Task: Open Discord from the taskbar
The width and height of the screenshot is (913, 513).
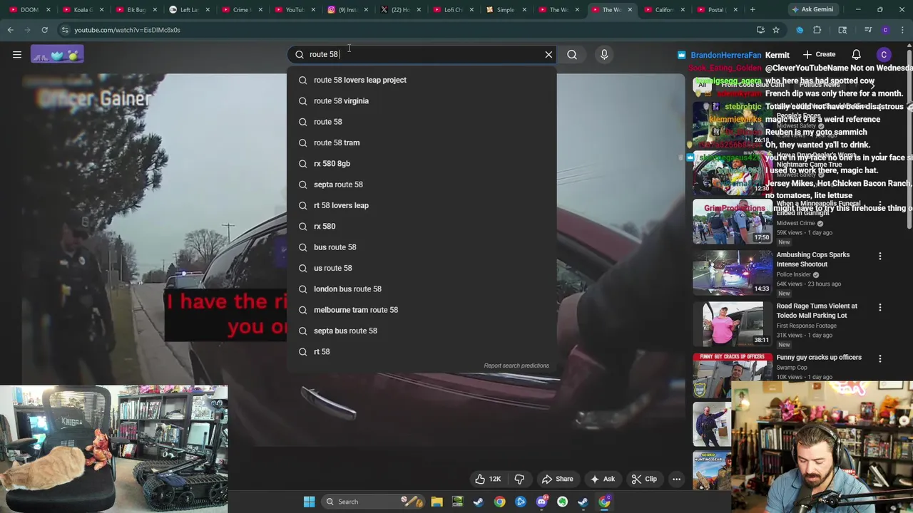Action: (541, 502)
